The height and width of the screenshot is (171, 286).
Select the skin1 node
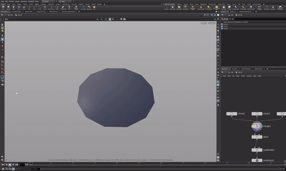click(x=257, y=137)
